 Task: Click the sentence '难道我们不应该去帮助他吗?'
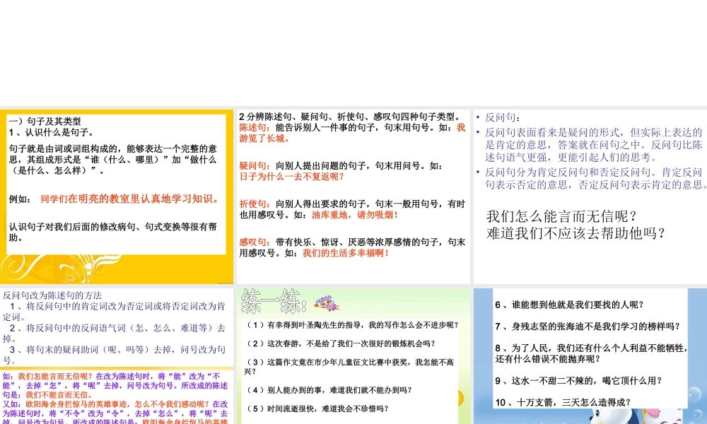point(576,233)
